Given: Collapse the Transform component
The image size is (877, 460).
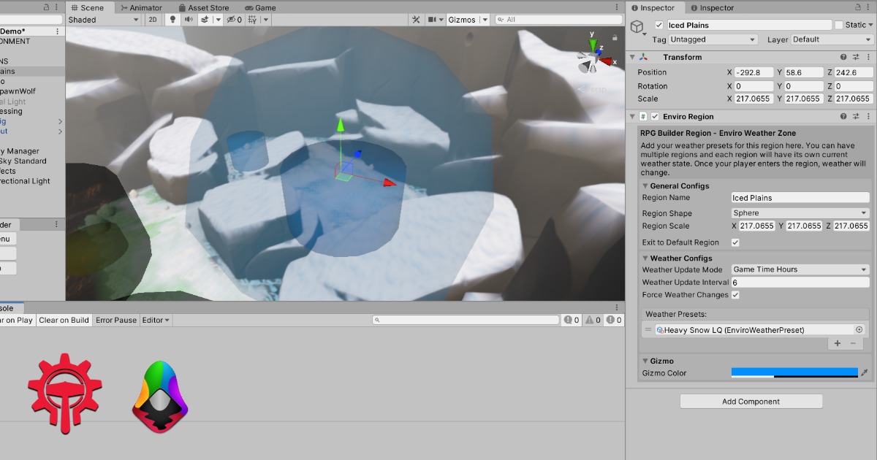Looking at the screenshot, I should coord(632,57).
